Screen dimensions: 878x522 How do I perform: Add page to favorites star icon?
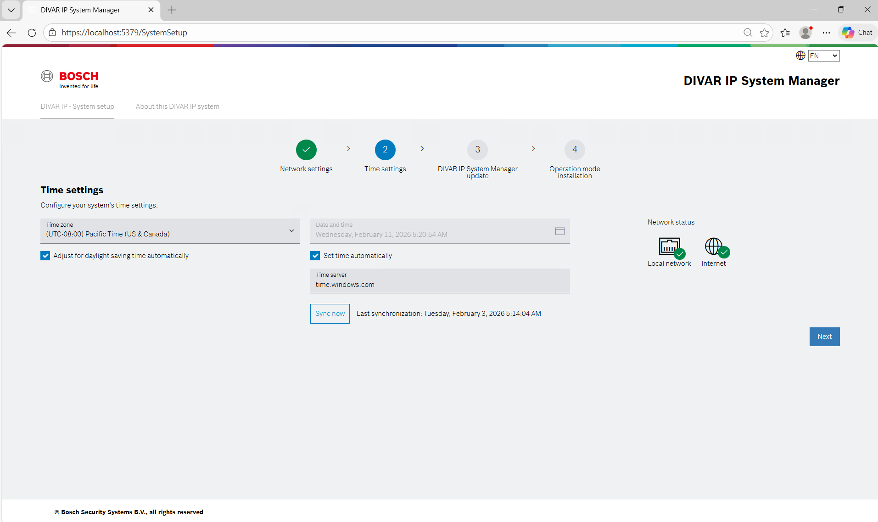tap(764, 33)
